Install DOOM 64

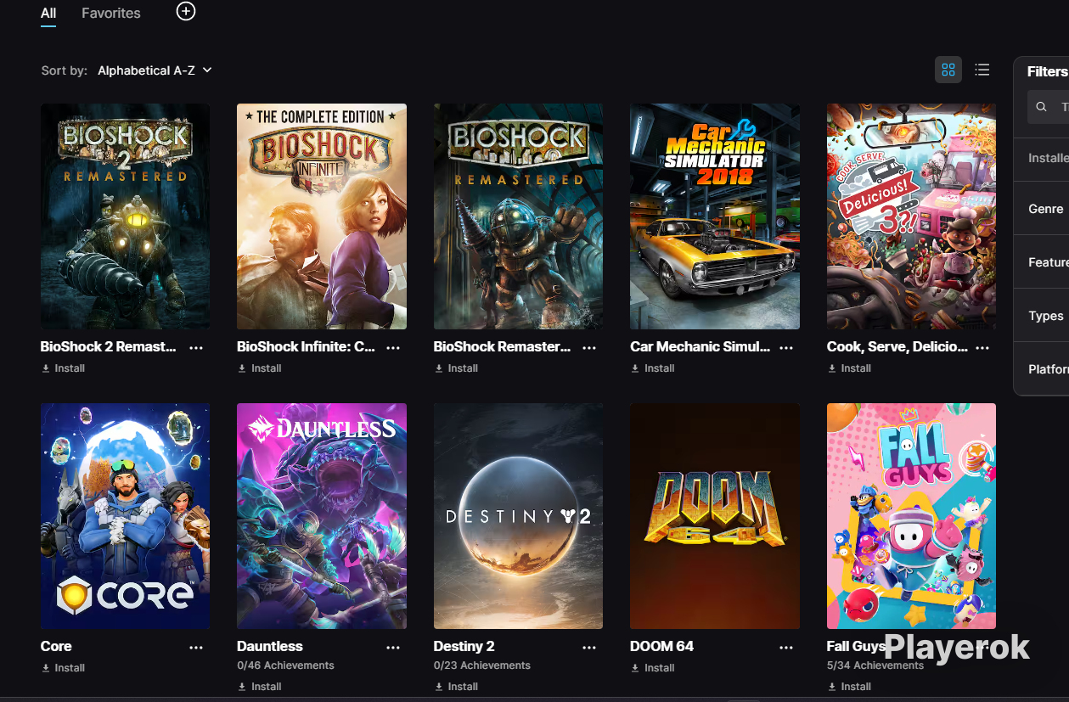point(653,668)
